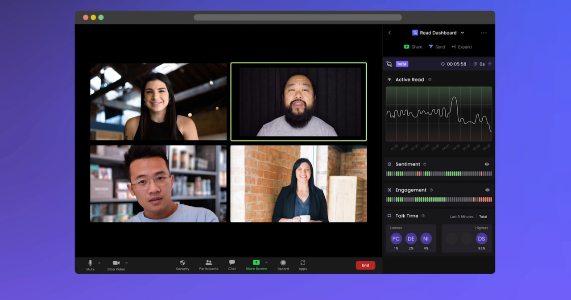
Task: Select the video tile of woman holding a cup
Action: (298, 183)
